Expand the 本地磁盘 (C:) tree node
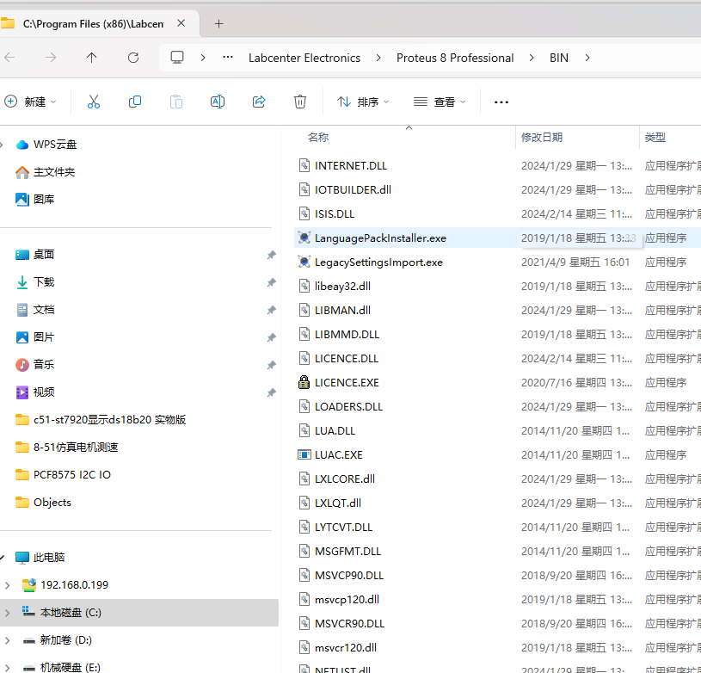The width and height of the screenshot is (701, 673). tap(7, 613)
